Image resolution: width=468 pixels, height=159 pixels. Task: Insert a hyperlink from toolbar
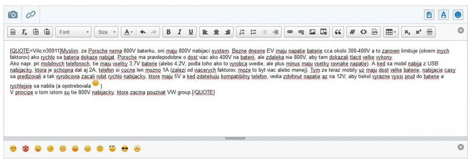tap(290, 32)
